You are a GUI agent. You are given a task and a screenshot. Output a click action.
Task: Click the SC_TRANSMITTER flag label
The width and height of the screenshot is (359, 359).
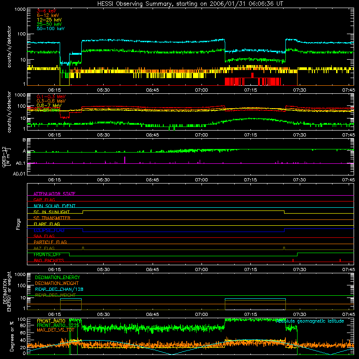point(52,218)
